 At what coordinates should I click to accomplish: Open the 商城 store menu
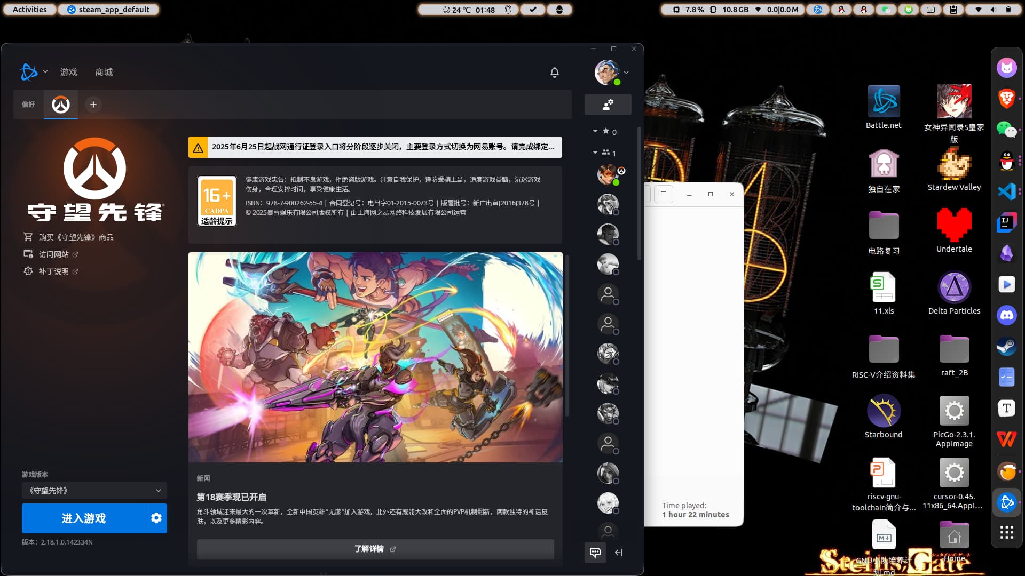[104, 72]
